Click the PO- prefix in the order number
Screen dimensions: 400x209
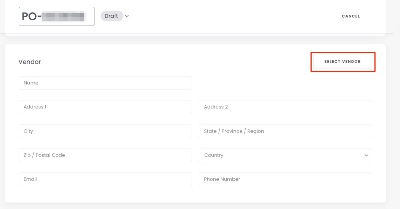[31, 16]
